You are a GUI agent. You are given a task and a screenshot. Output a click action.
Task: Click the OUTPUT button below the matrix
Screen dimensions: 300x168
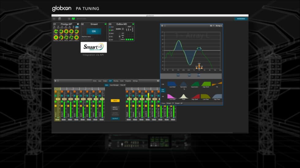115,118
